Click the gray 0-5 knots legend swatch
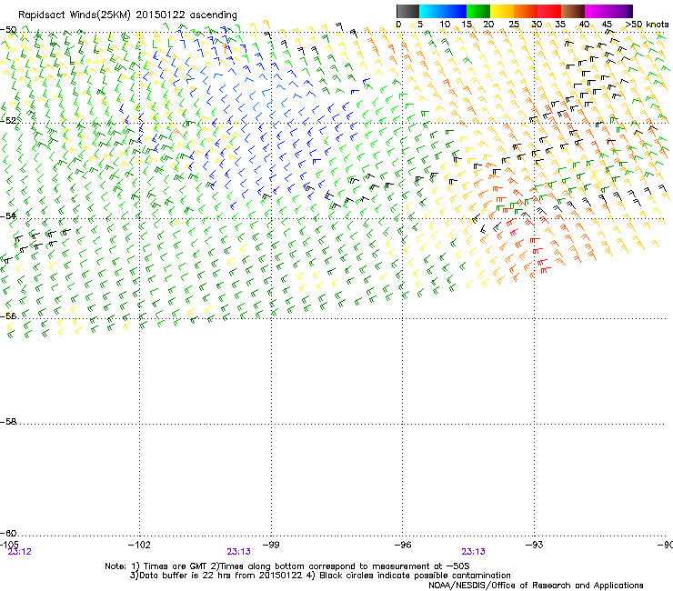The height and width of the screenshot is (591, 673). click(x=407, y=11)
